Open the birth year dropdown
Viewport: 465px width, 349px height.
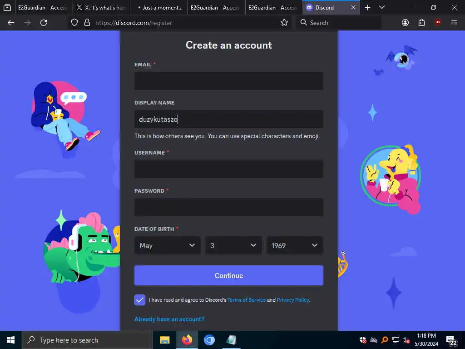click(295, 245)
